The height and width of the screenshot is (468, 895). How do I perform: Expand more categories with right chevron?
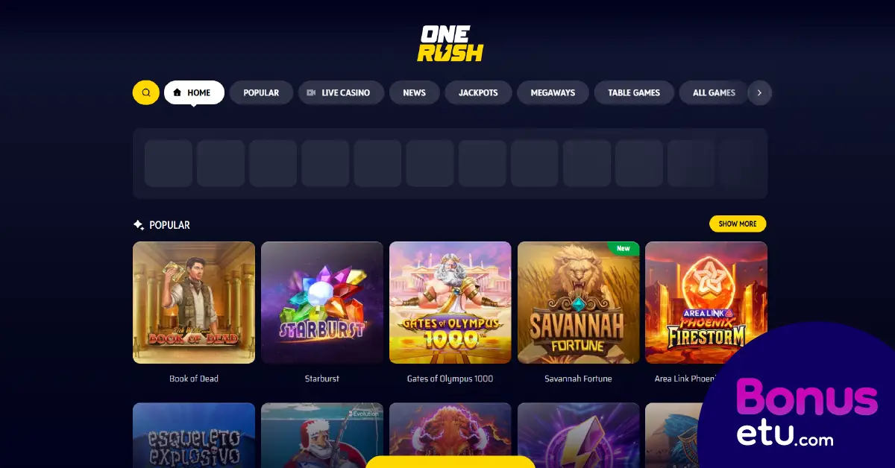click(759, 92)
